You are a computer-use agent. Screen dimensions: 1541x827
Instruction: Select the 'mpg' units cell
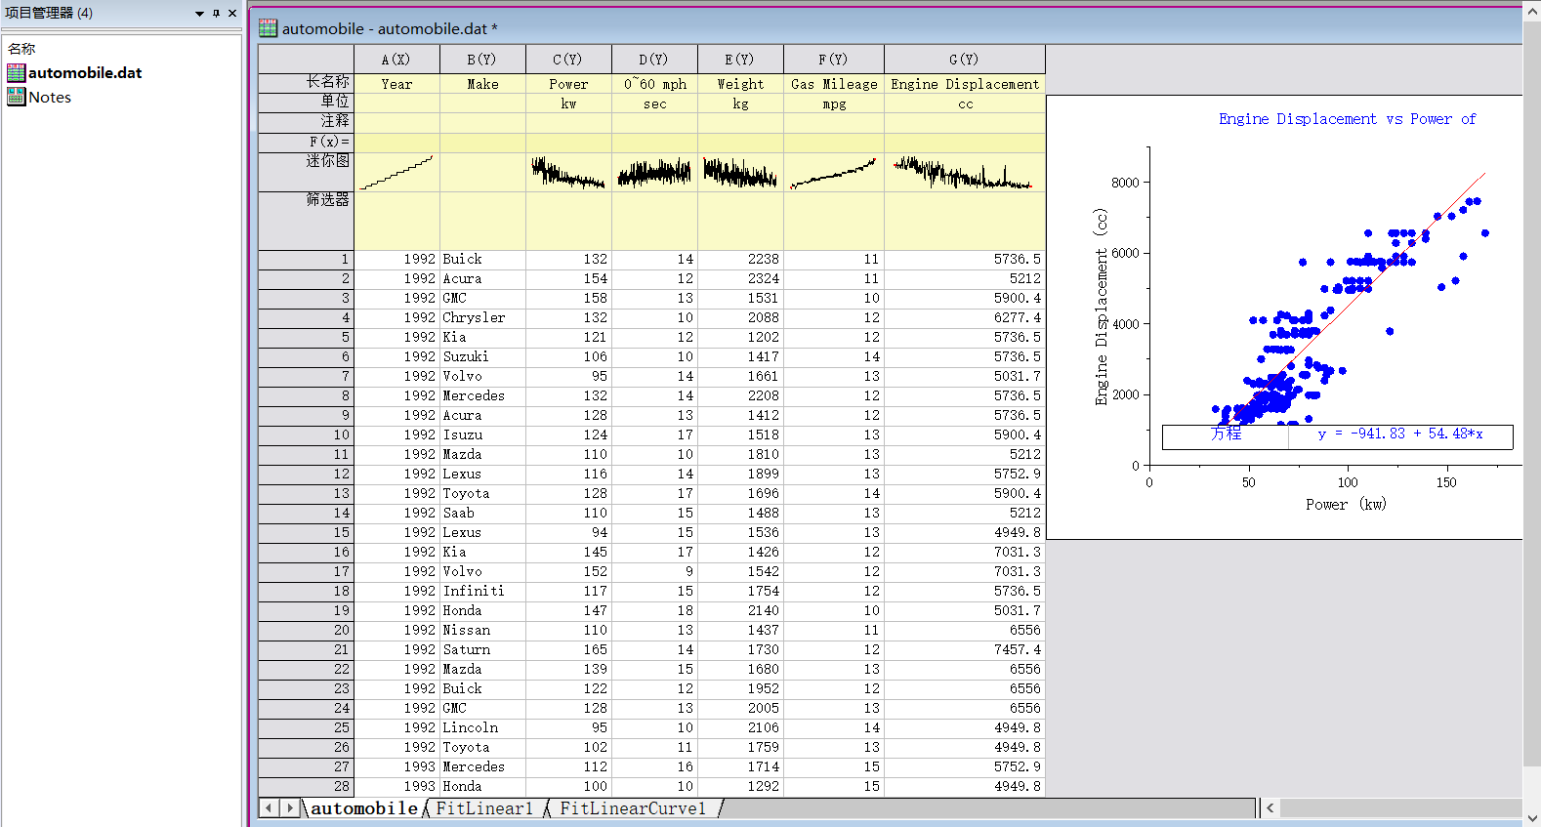(834, 103)
